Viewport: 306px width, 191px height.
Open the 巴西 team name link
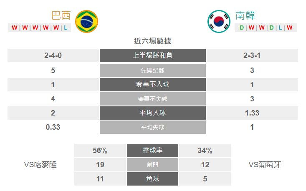(x=61, y=15)
